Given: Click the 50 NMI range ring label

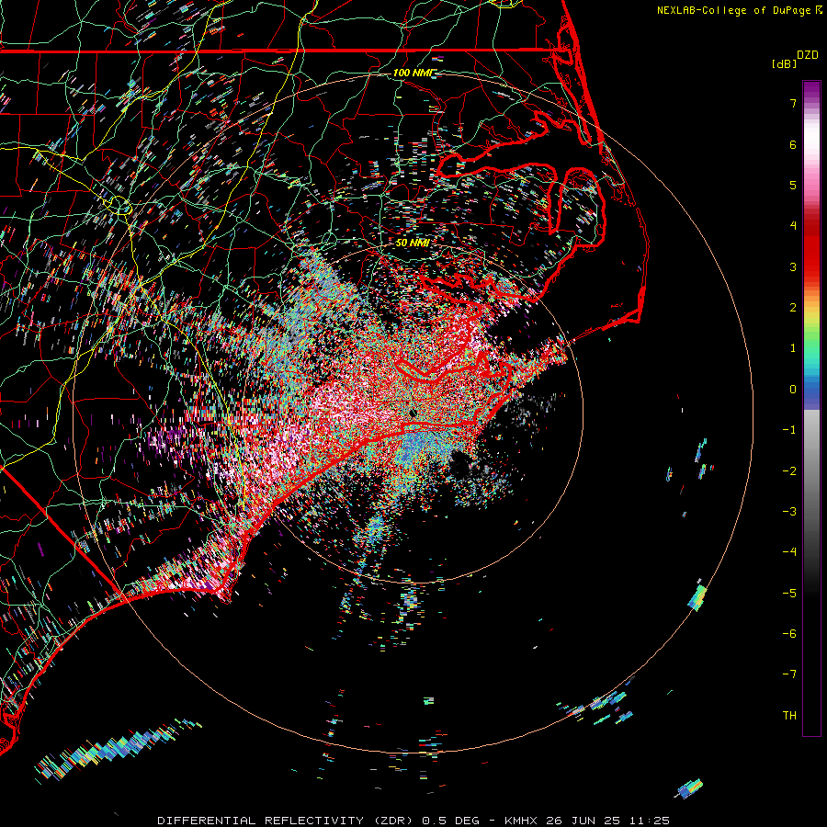Looking at the screenshot, I should tap(412, 244).
